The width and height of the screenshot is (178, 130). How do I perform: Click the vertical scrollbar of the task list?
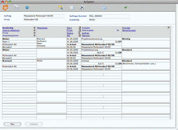[x=171, y=73]
